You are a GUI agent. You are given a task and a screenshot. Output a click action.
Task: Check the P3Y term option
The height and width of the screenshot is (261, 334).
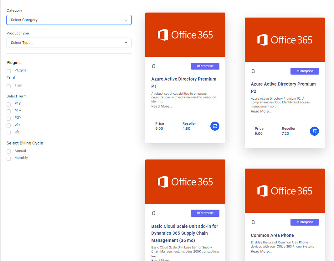(8, 118)
